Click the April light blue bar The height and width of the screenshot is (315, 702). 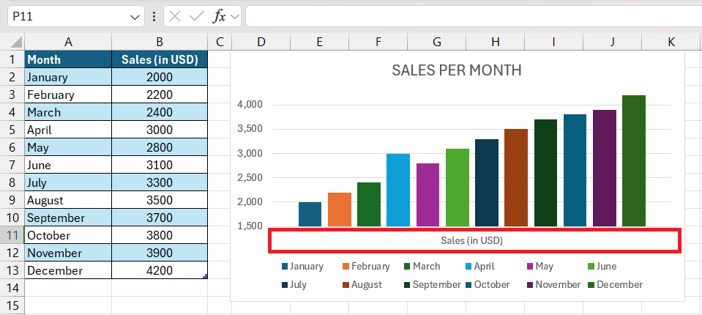[398, 190]
